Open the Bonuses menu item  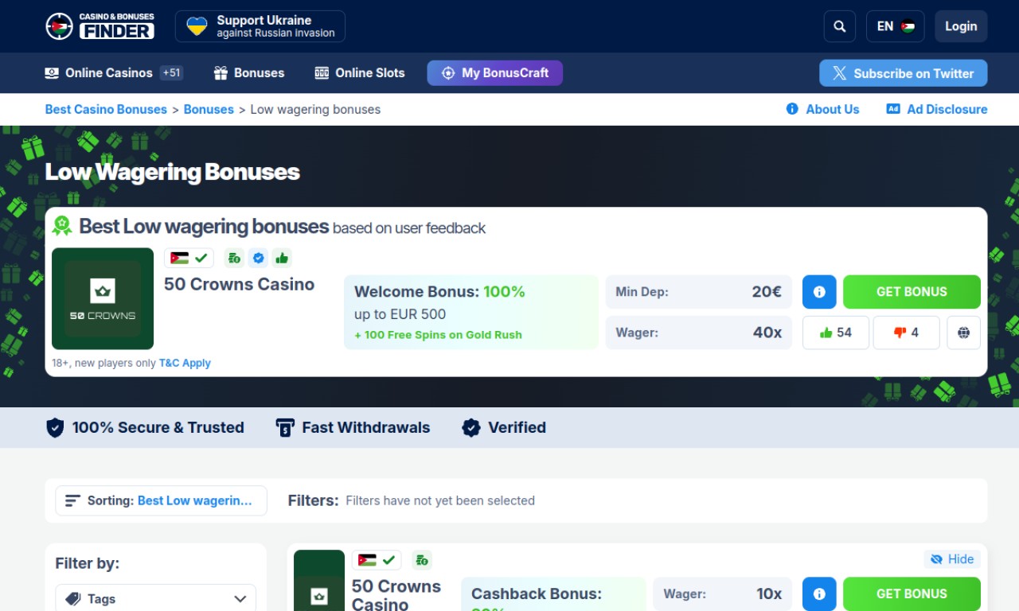pos(249,73)
